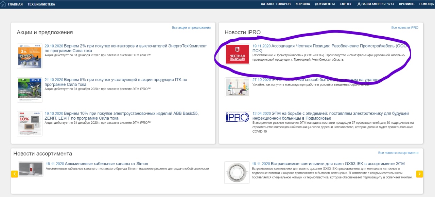The height and width of the screenshot is (197, 435).
Task: Open the ITK promotion thumbnail image
Action: pyautogui.click(x=30, y=90)
